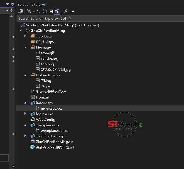Expand the login.aspx node

(x=25, y=114)
